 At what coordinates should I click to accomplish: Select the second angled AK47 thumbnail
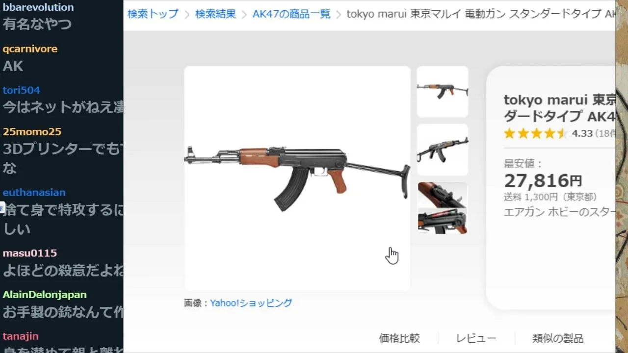click(443, 150)
